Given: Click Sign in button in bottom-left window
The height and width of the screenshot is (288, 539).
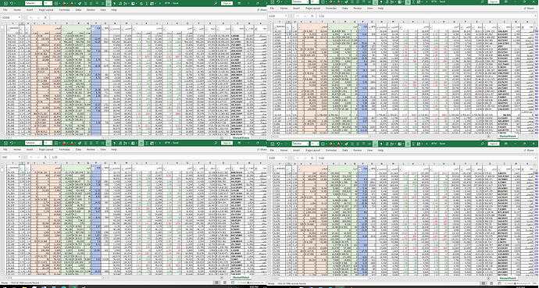Looking at the screenshot, I should pos(227,143).
